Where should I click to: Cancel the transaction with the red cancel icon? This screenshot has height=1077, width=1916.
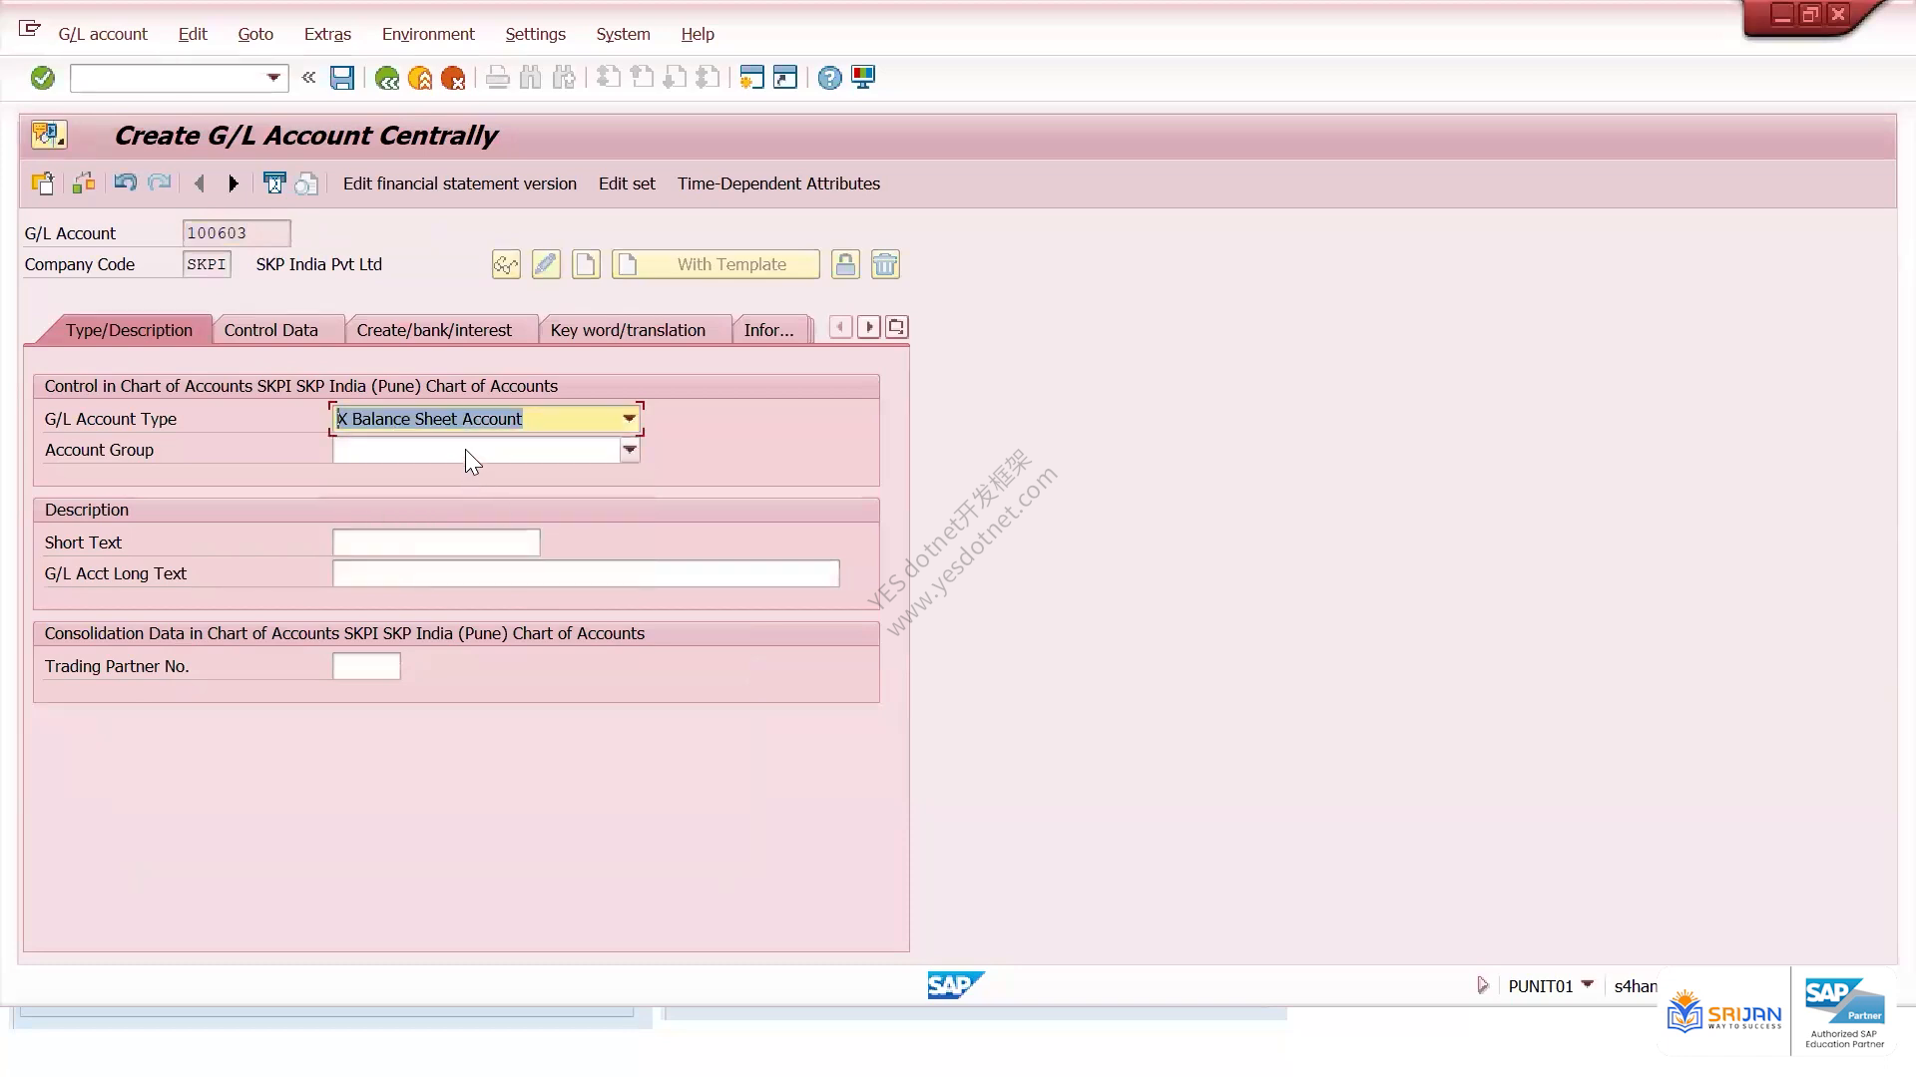[x=453, y=78]
